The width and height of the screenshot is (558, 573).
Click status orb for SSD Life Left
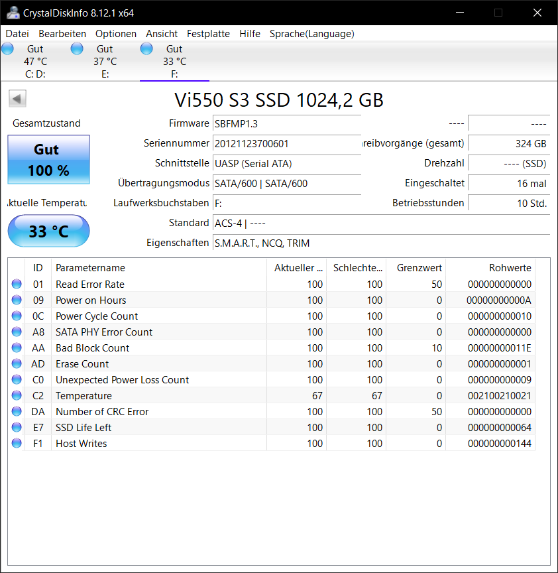(17, 427)
